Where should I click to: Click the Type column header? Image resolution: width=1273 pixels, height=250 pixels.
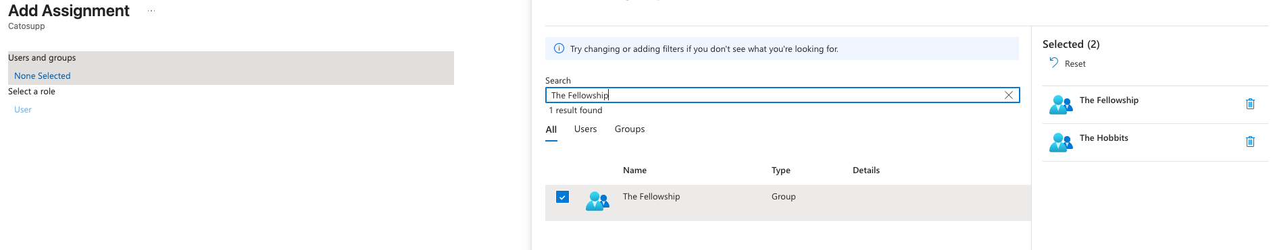coord(780,170)
